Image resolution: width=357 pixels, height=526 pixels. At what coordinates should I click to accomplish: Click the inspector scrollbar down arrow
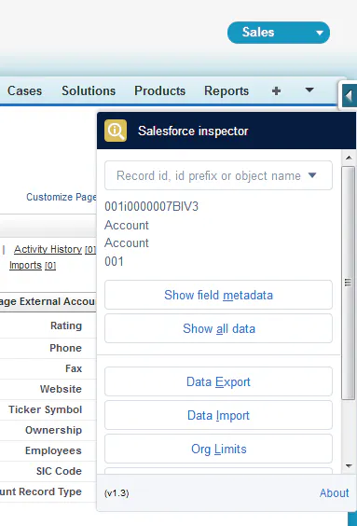coord(349,466)
